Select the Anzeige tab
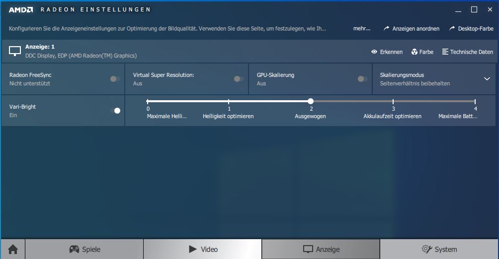The width and height of the screenshot is (499, 259). (x=321, y=249)
